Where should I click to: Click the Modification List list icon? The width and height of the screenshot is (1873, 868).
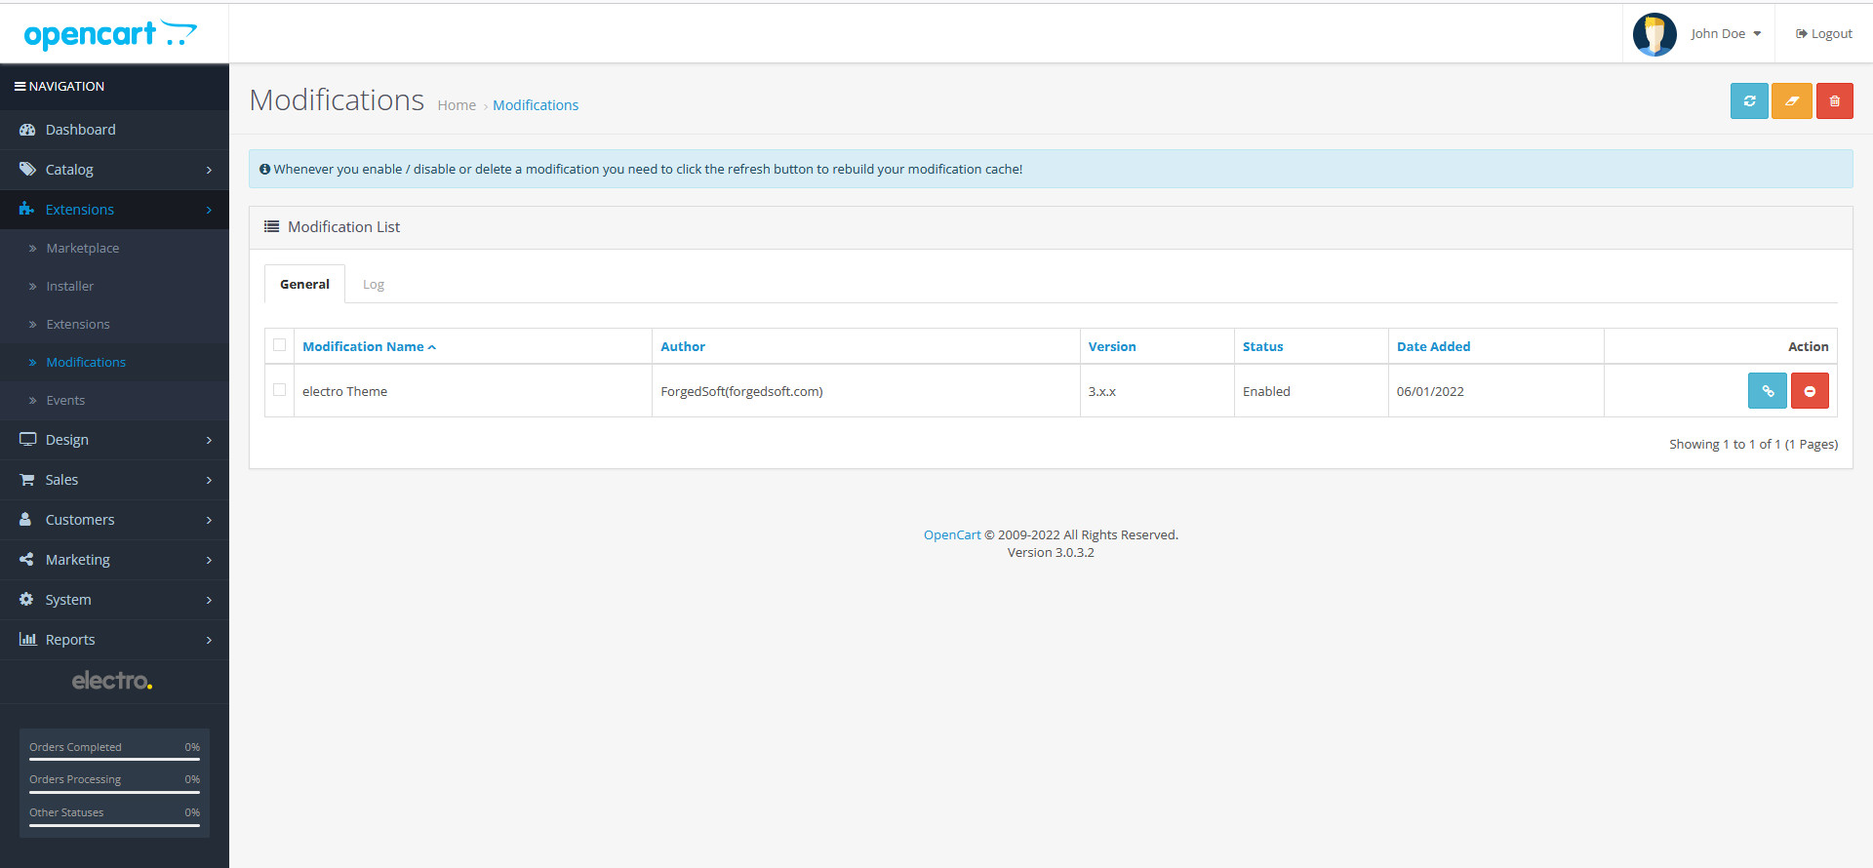[272, 226]
